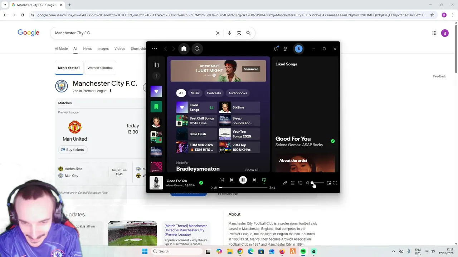
Task: Select the Music filter chip
Action: (195, 93)
